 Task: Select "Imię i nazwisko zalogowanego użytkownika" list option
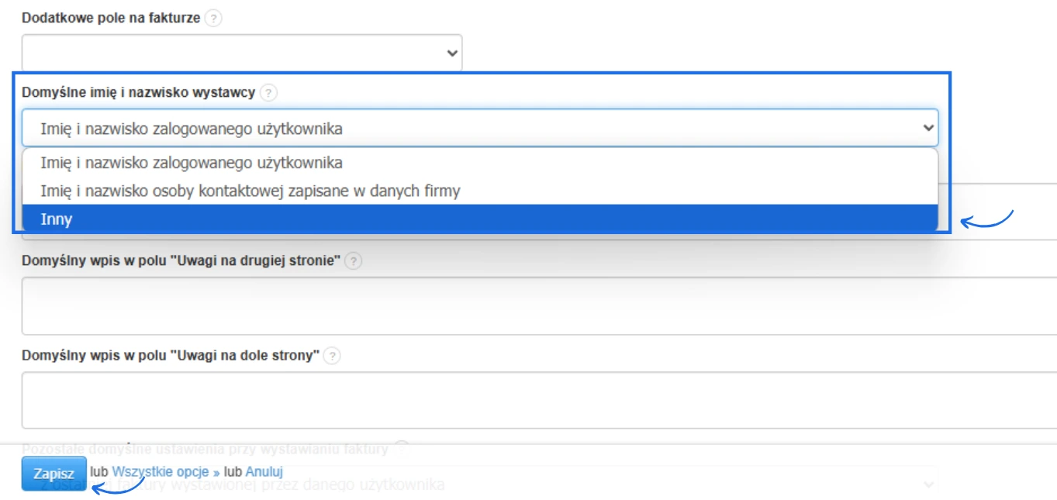point(192,163)
